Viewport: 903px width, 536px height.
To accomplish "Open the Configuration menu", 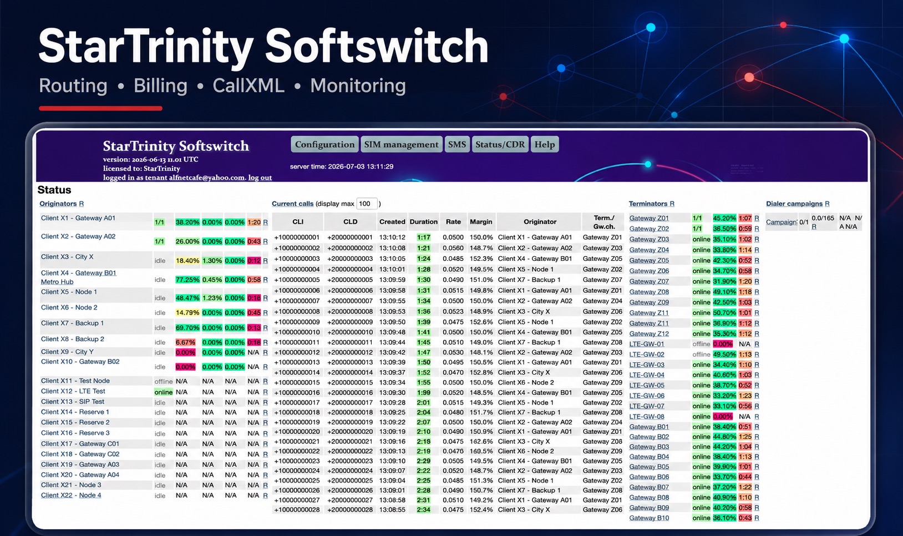I will pyautogui.click(x=324, y=144).
